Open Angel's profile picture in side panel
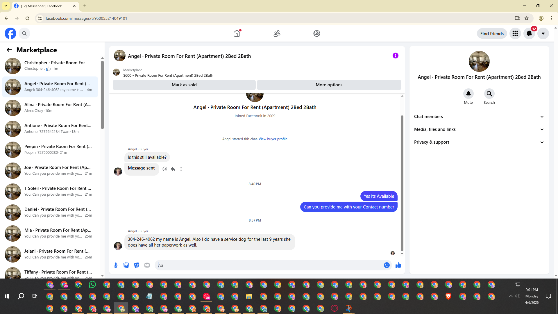 (479, 61)
